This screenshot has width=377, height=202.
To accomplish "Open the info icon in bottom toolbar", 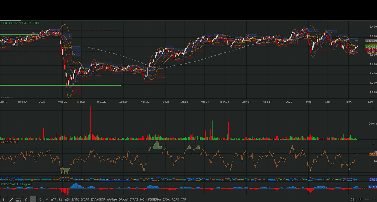I will click(x=4, y=199).
